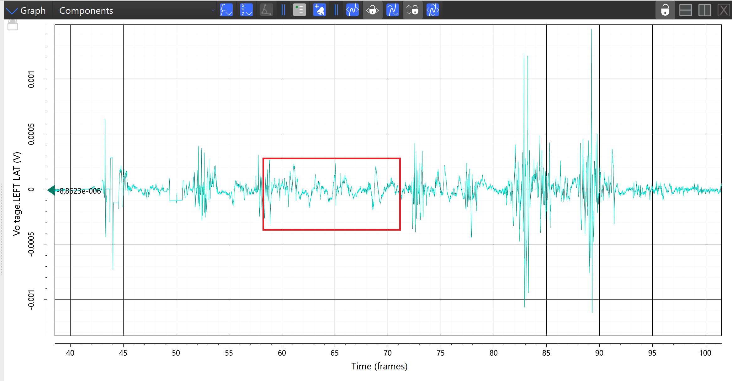Open the Components combo box

click(x=135, y=10)
